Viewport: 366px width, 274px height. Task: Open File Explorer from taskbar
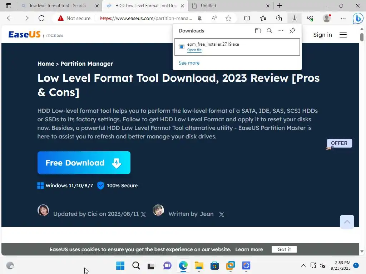click(199, 265)
